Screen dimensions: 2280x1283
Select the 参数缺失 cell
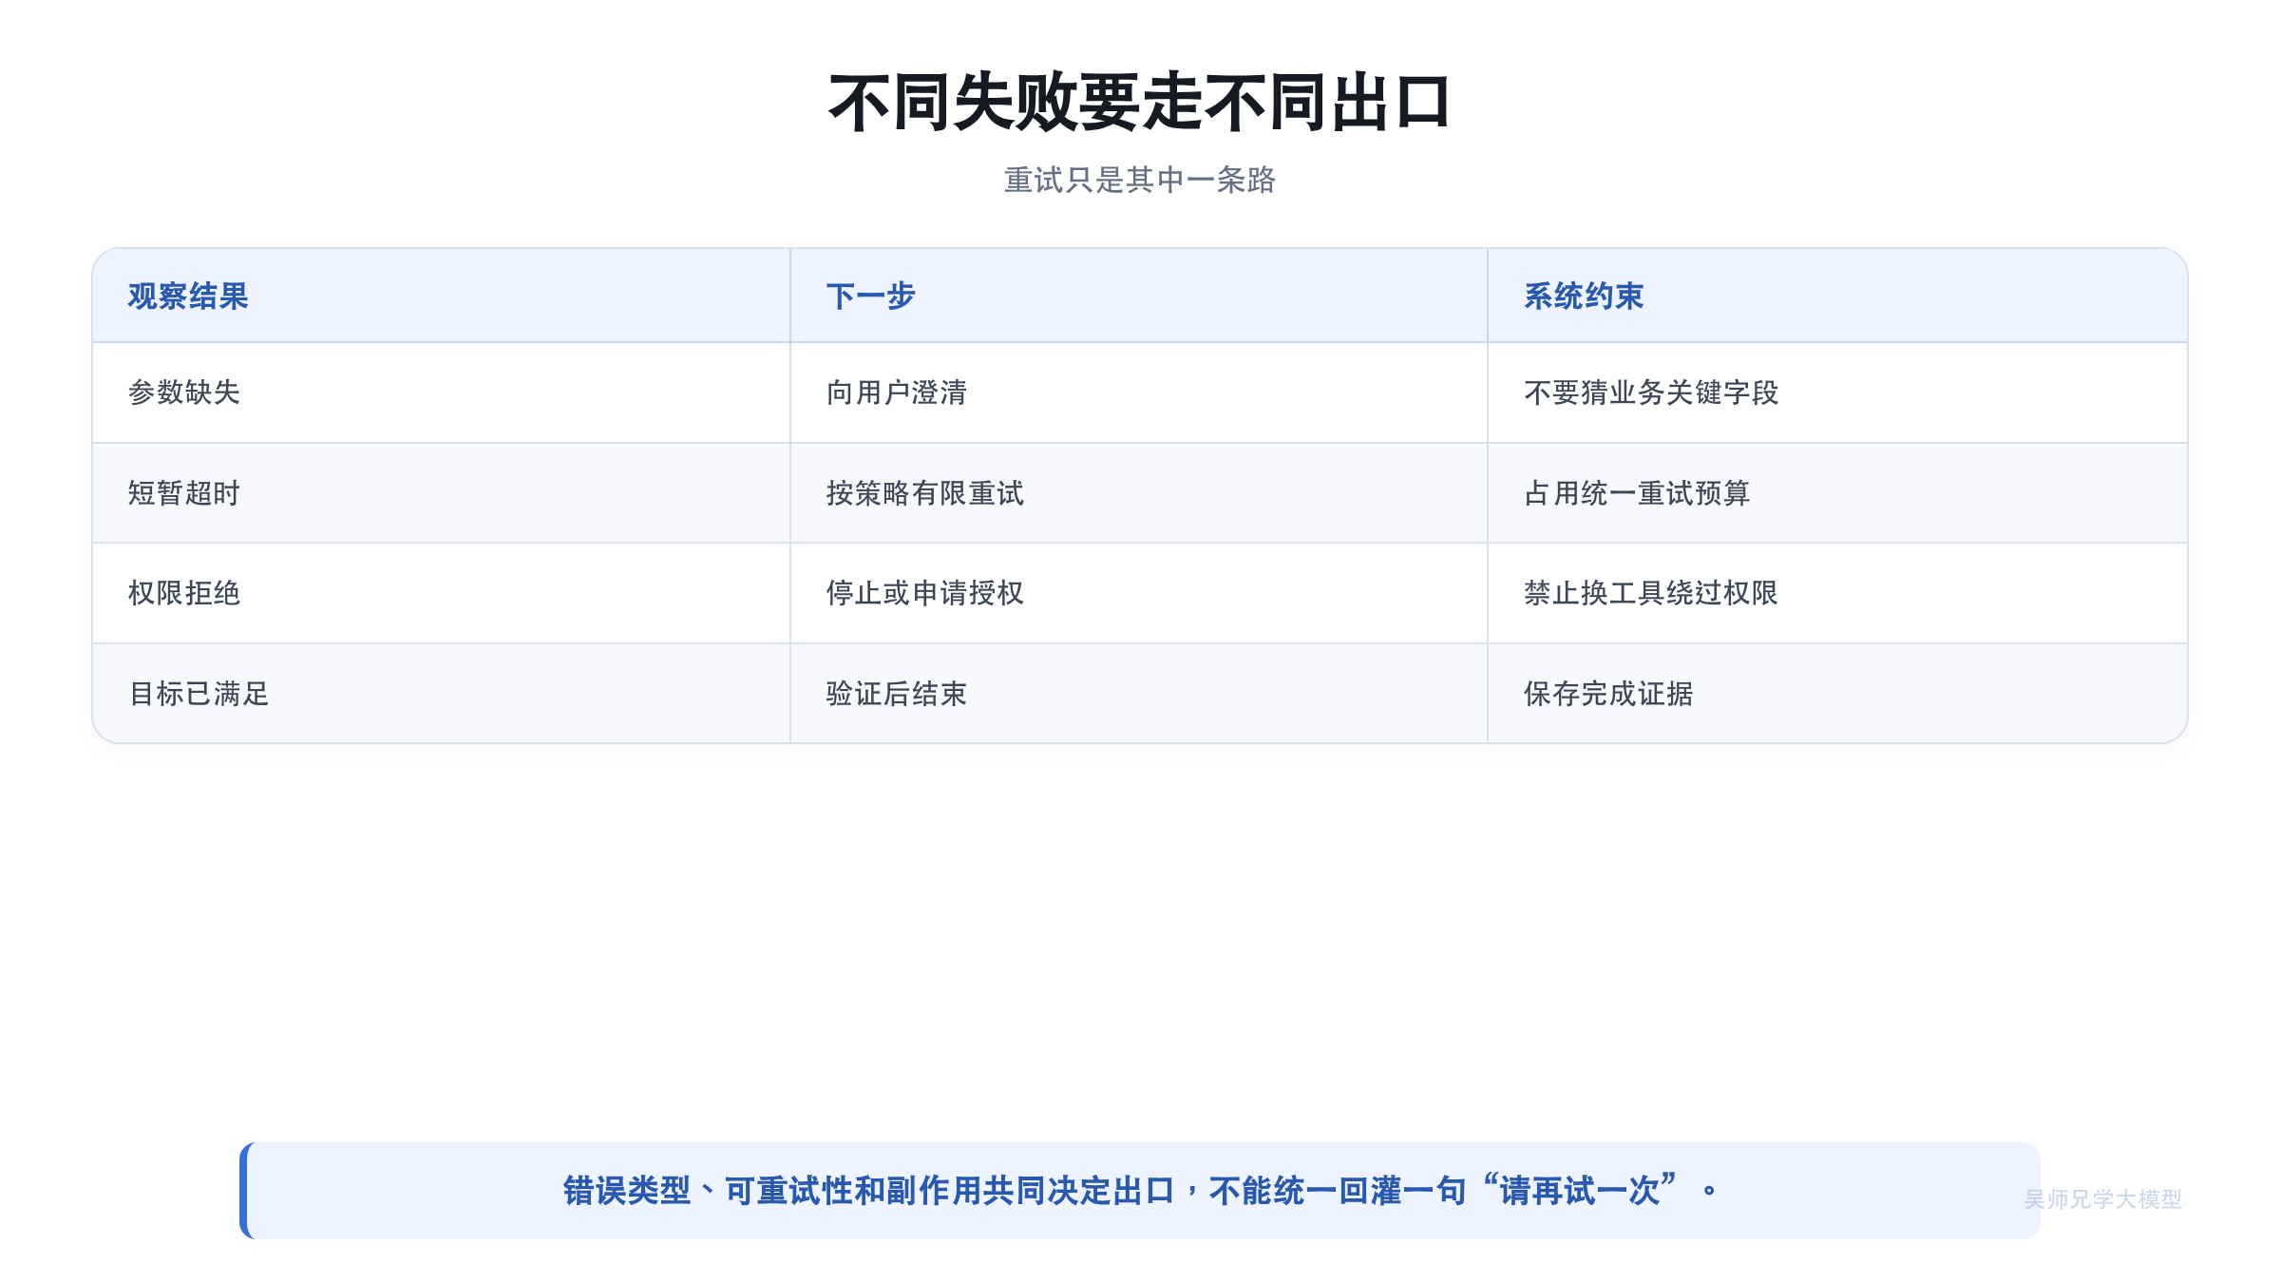[x=441, y=393]
